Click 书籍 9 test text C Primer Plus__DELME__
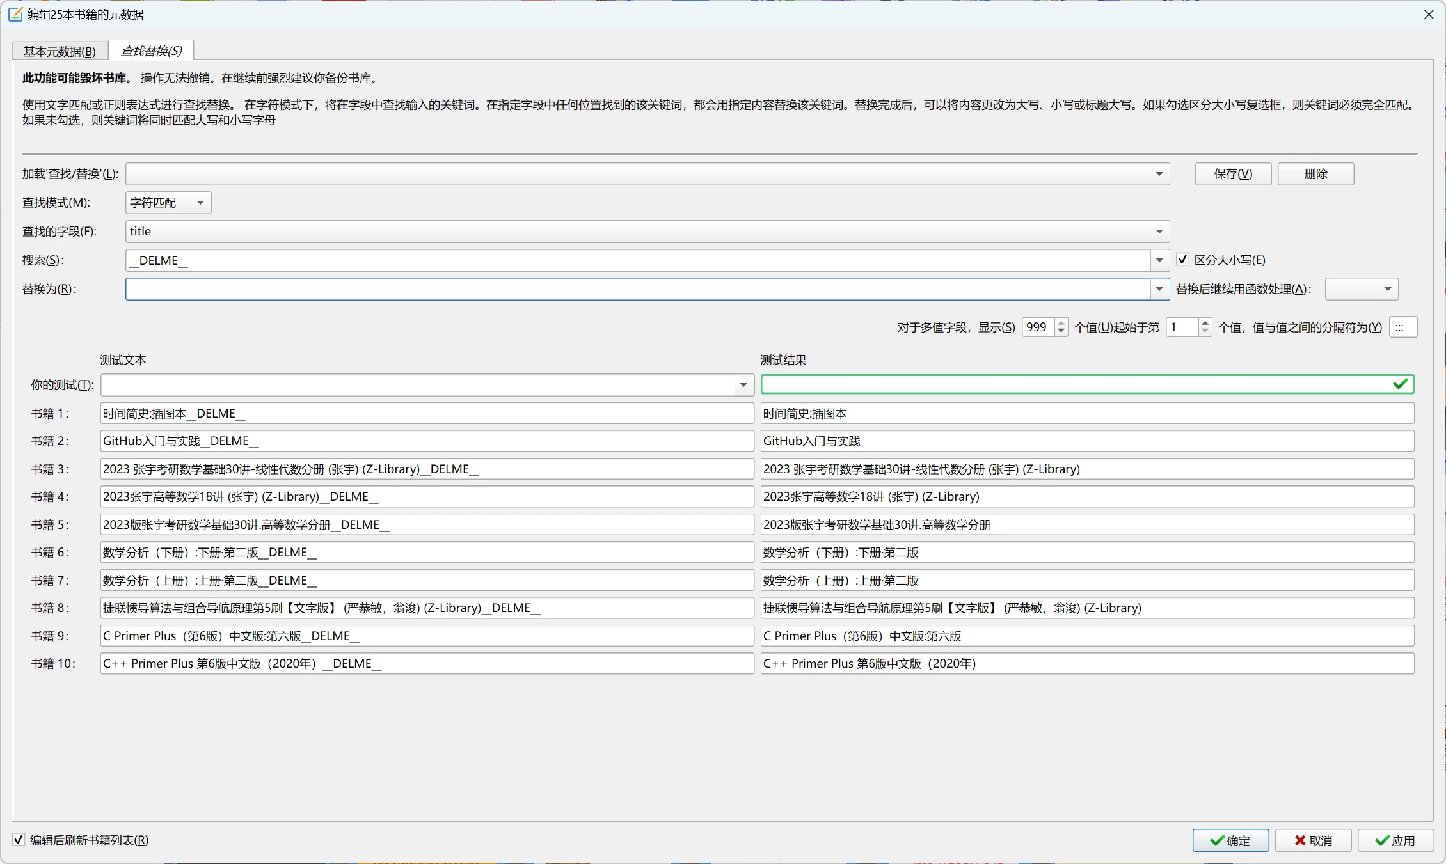 click(x=427, y=636)
